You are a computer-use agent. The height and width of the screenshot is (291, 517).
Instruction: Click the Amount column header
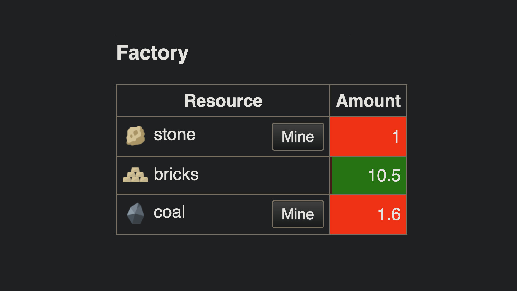click(368, 101)
